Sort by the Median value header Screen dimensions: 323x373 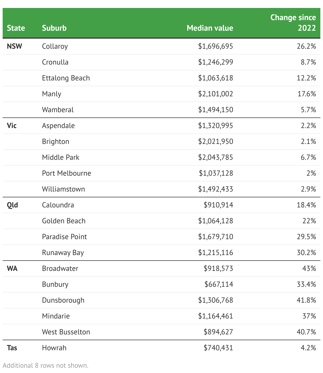point(210,28)
